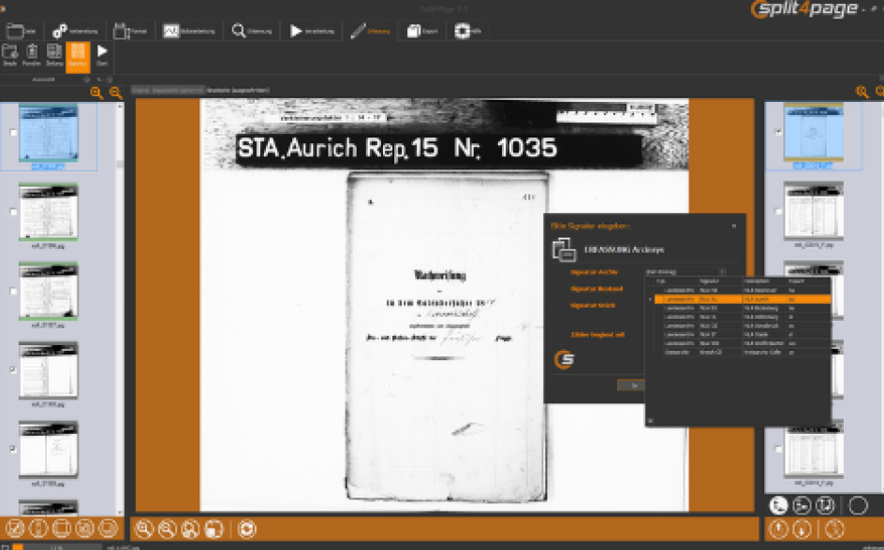Click the play arrow Start icon in ribbon

(102, 56)
